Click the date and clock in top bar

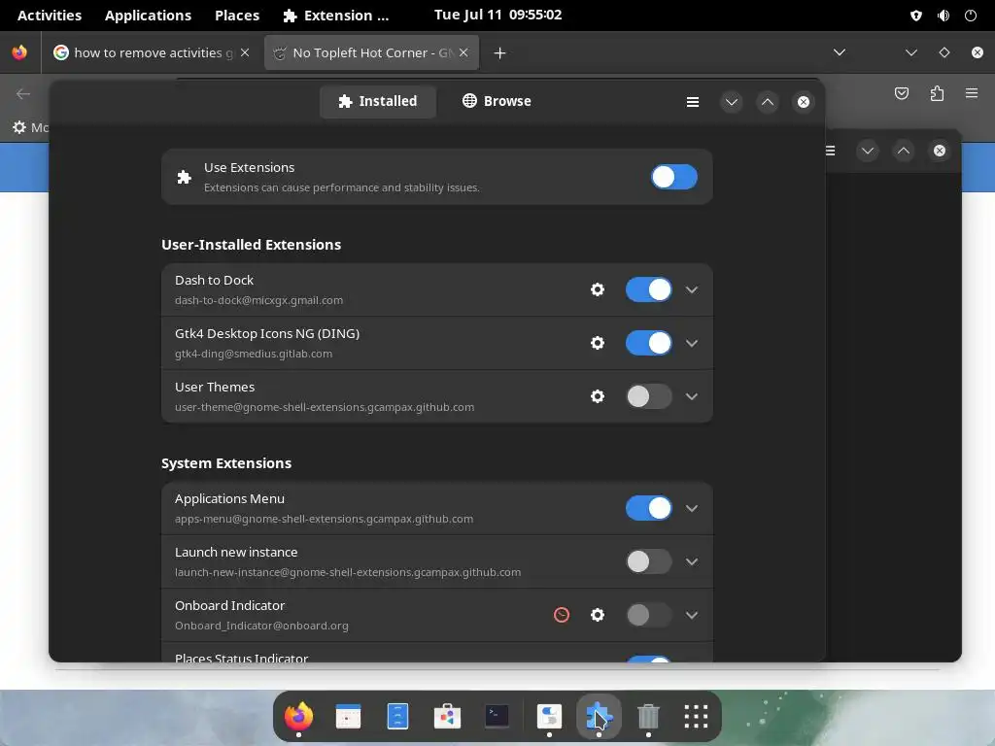(497, 15)
